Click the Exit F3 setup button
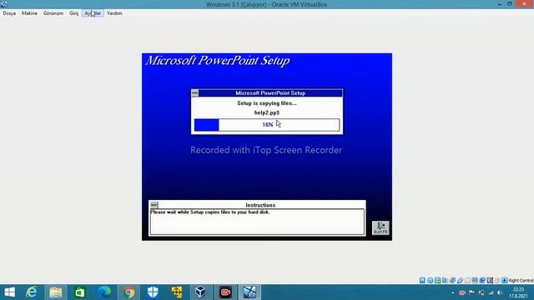This screenshot has width=534, height=300. pos(380,227)
